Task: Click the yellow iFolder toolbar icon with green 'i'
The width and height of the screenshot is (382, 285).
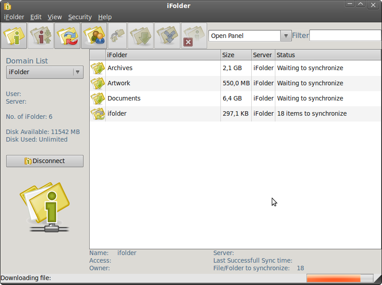Action: tap(14, 36)
